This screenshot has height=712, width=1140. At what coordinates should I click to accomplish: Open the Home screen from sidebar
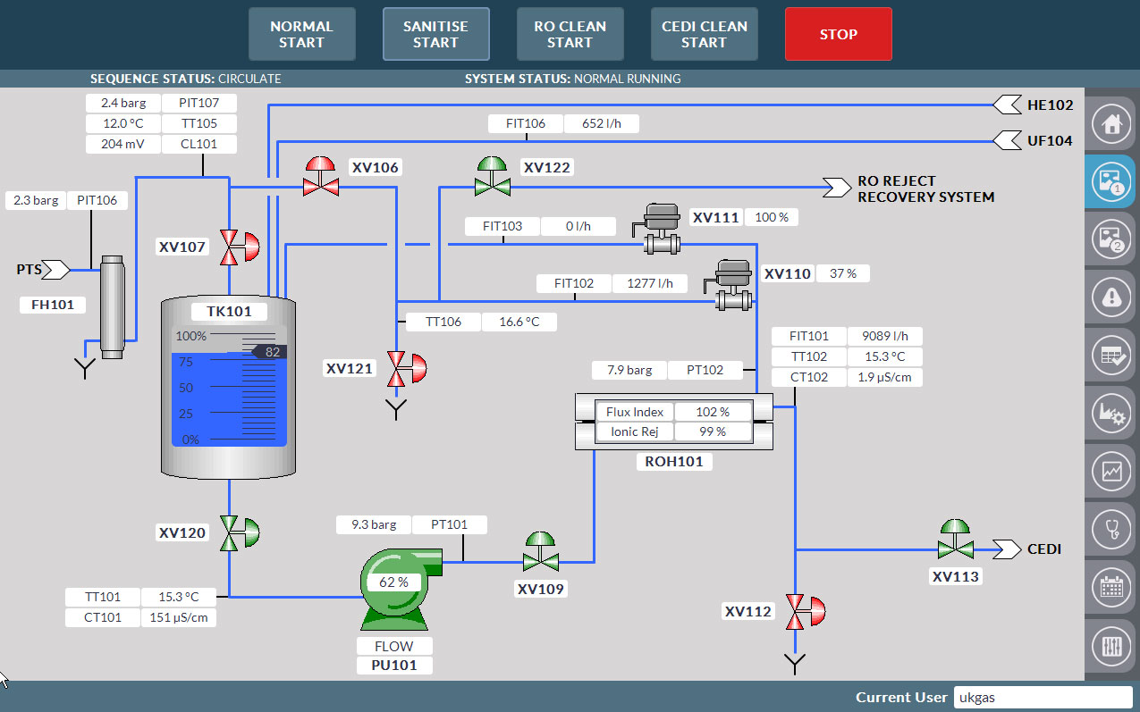coord(1111,123)
